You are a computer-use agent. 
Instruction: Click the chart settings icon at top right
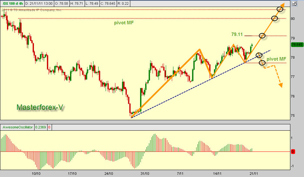(x=294, y=3)
